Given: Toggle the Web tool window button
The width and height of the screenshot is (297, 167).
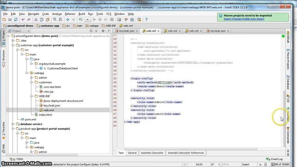Looking at the screenshot, I should pos(3,148).
